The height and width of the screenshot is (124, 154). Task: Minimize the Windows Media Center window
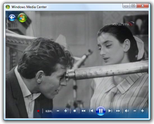tap(126, 6)
